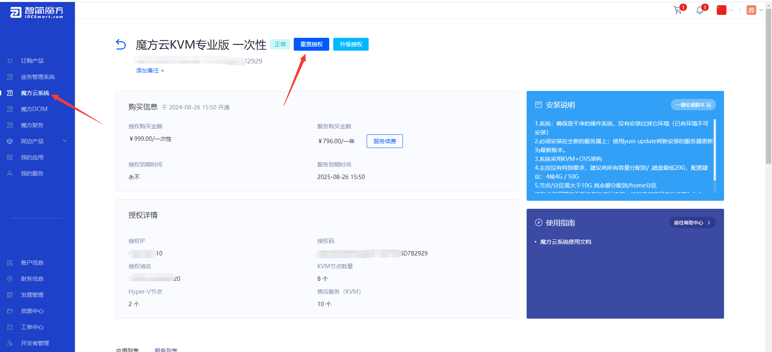Click the 安装说明 panel icon

pyautogui.click(x=538, y=105)
